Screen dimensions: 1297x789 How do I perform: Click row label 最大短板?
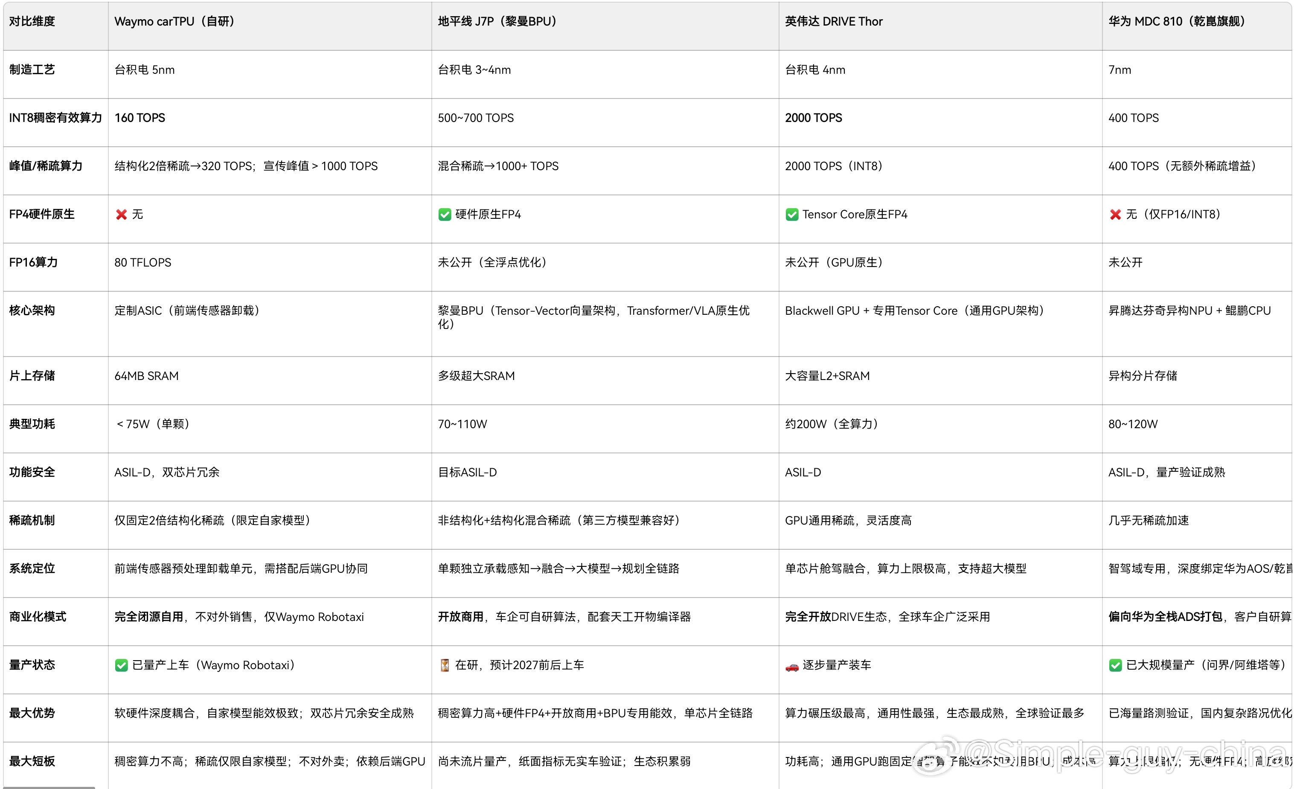pos(32,761)
